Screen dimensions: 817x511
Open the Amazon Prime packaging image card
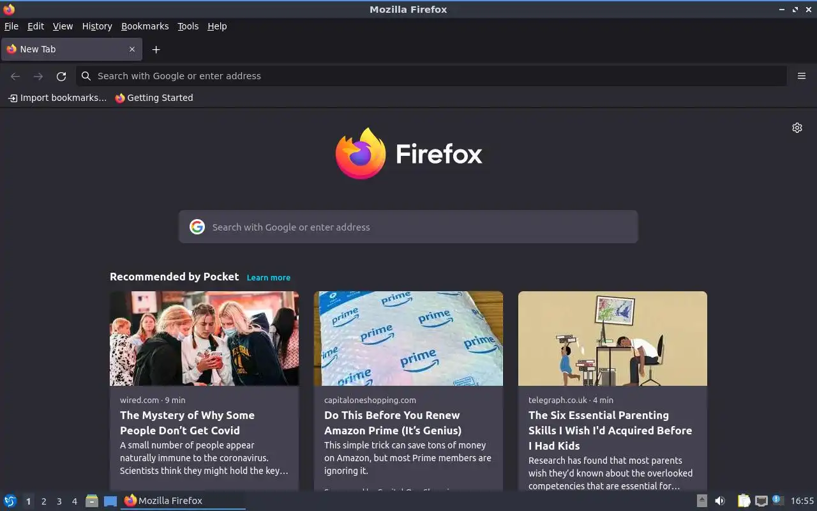point(408,339)
